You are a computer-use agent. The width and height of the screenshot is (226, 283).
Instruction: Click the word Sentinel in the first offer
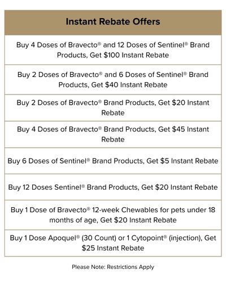click(171, 45)
